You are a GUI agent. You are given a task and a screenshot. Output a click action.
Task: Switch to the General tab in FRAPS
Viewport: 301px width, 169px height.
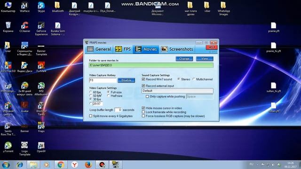pyautogui.click(x=99, y=49)
